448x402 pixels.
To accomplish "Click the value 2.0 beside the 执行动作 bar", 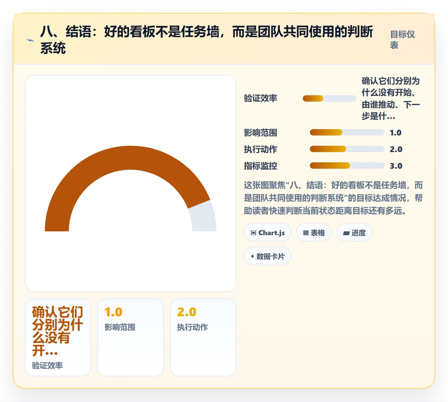I will tap(396, 149).
